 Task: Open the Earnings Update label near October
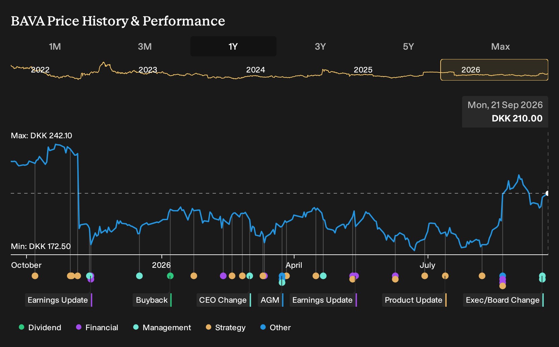tap(59, 300)
